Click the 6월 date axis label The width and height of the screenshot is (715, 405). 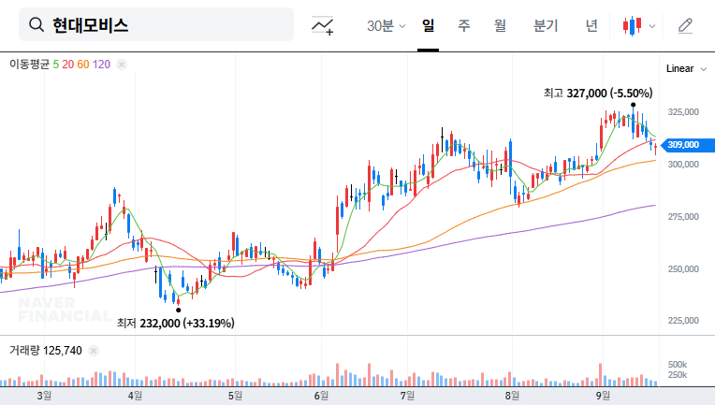pos(321,396)
